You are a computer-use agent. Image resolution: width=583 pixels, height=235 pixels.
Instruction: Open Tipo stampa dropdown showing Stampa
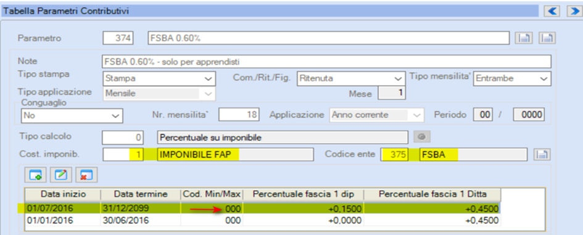coord(159,78)
